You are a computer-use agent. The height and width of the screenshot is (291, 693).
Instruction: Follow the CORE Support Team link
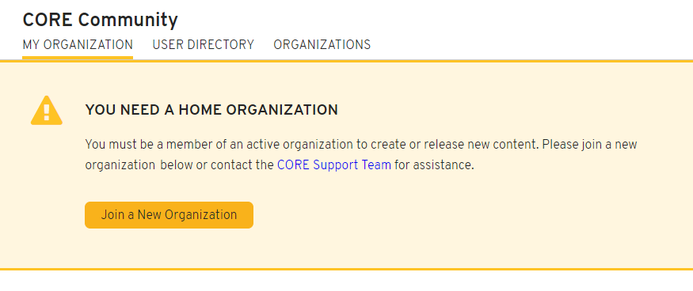click(x=334, y=165)
